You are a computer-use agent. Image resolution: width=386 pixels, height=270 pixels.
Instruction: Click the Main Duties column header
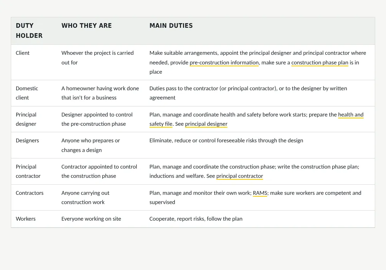click(171, 25)
